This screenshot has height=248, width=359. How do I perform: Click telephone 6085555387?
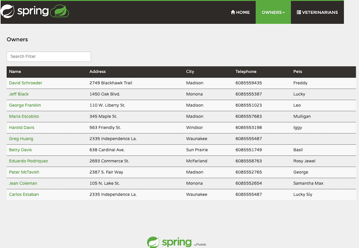[249, 94]
